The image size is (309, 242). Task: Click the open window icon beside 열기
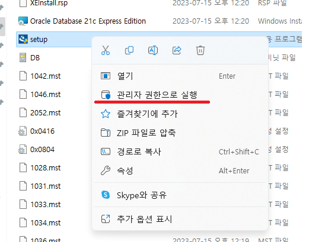(x=106, y=76)
